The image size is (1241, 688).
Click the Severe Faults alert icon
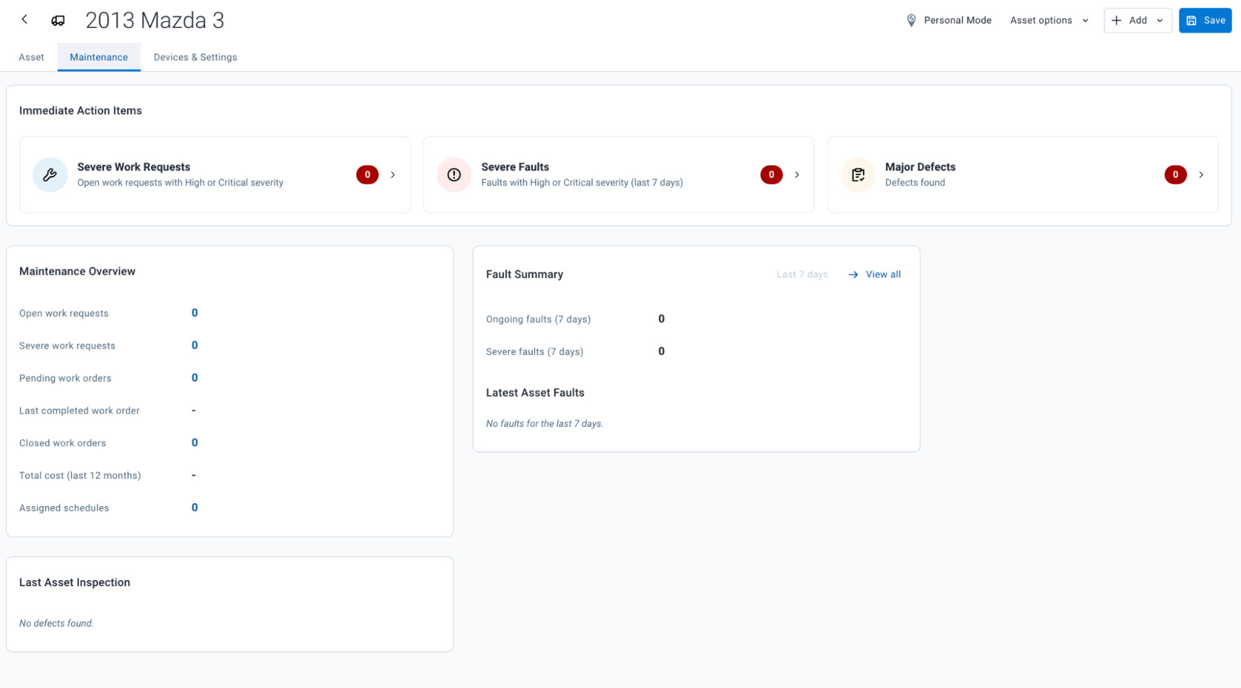454,175
